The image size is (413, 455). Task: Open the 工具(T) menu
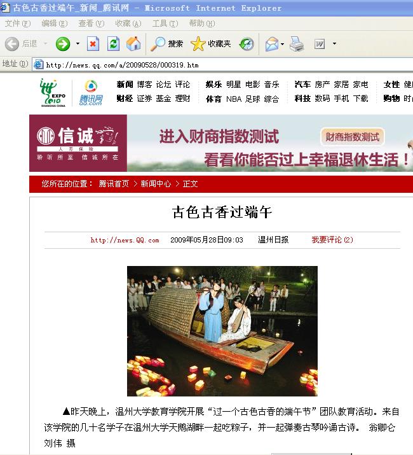pyautogui.click(x=165, y=24)
